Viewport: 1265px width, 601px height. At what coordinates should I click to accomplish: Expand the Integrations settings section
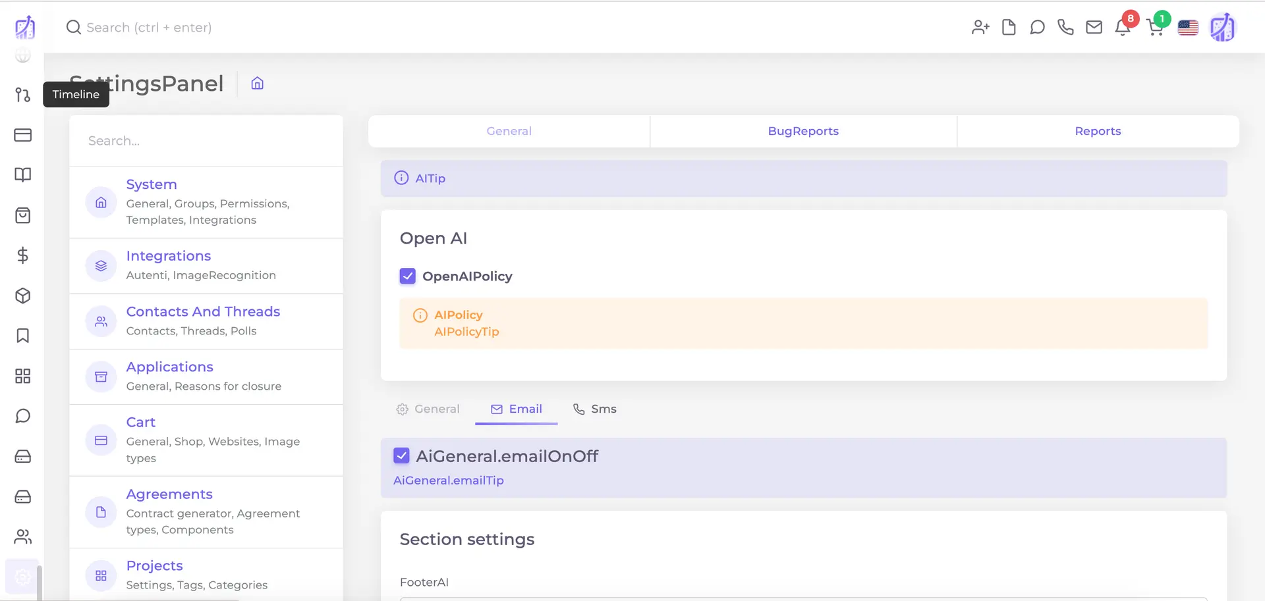click(168, 255)
